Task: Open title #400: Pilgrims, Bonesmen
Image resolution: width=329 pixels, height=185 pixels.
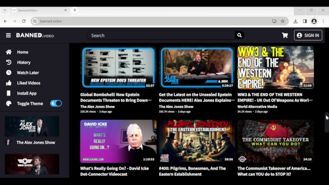Action: (x=193, y=171)
